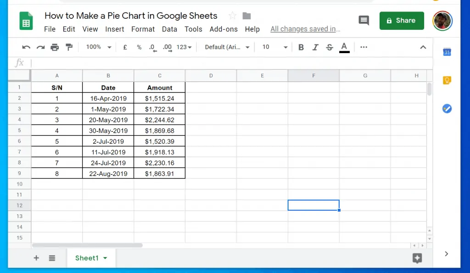Screen dimensions: 470x273
Task: Open the Data menu
Action: (x=169, y=29)
